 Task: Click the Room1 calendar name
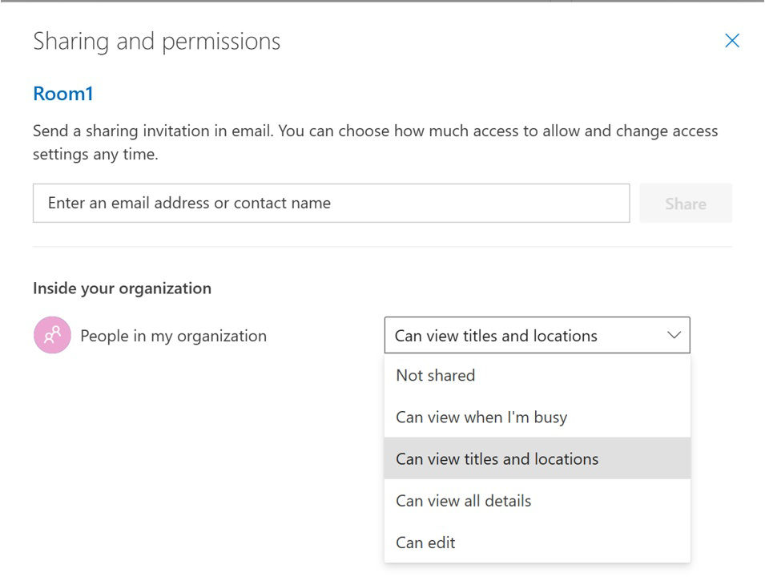(63, 94)
